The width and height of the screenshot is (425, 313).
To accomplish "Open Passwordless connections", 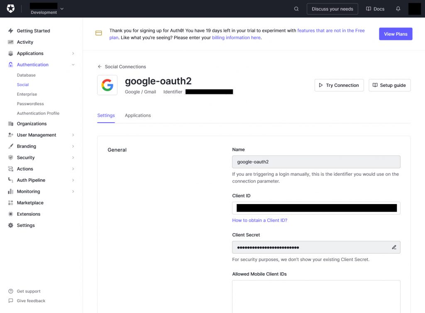I will click(30, 104).
